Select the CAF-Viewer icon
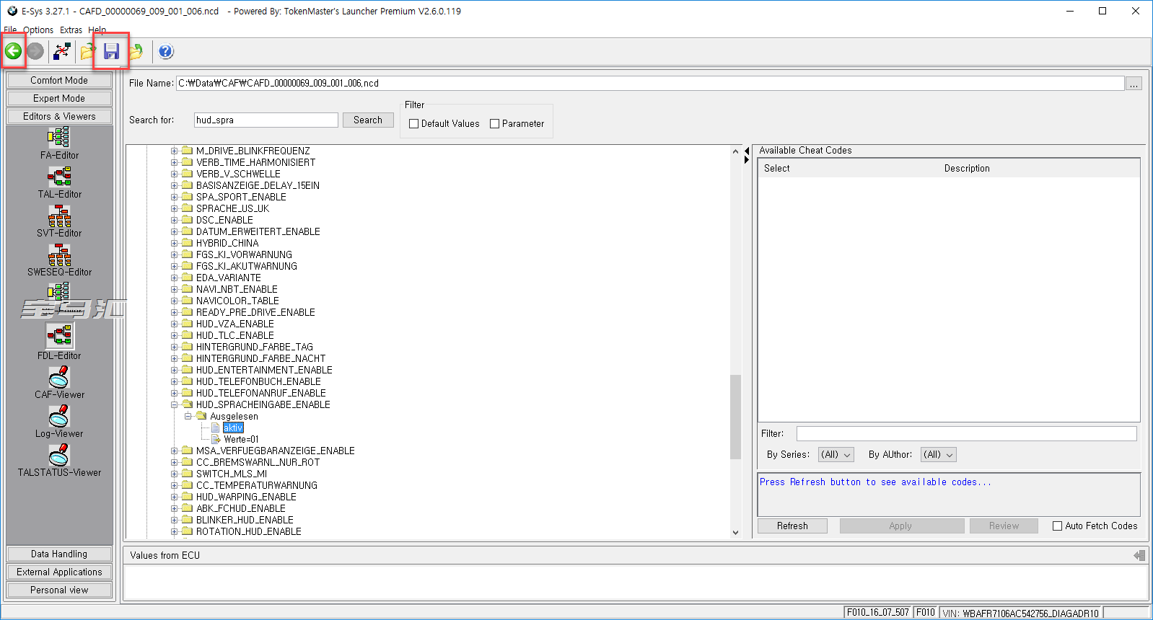The width and height of the screenshot is (1153, 620). (59, 377)
